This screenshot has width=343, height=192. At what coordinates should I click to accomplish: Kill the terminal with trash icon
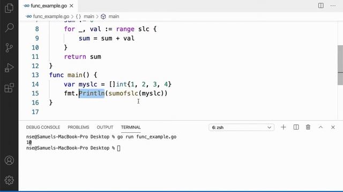click(308, 127)
